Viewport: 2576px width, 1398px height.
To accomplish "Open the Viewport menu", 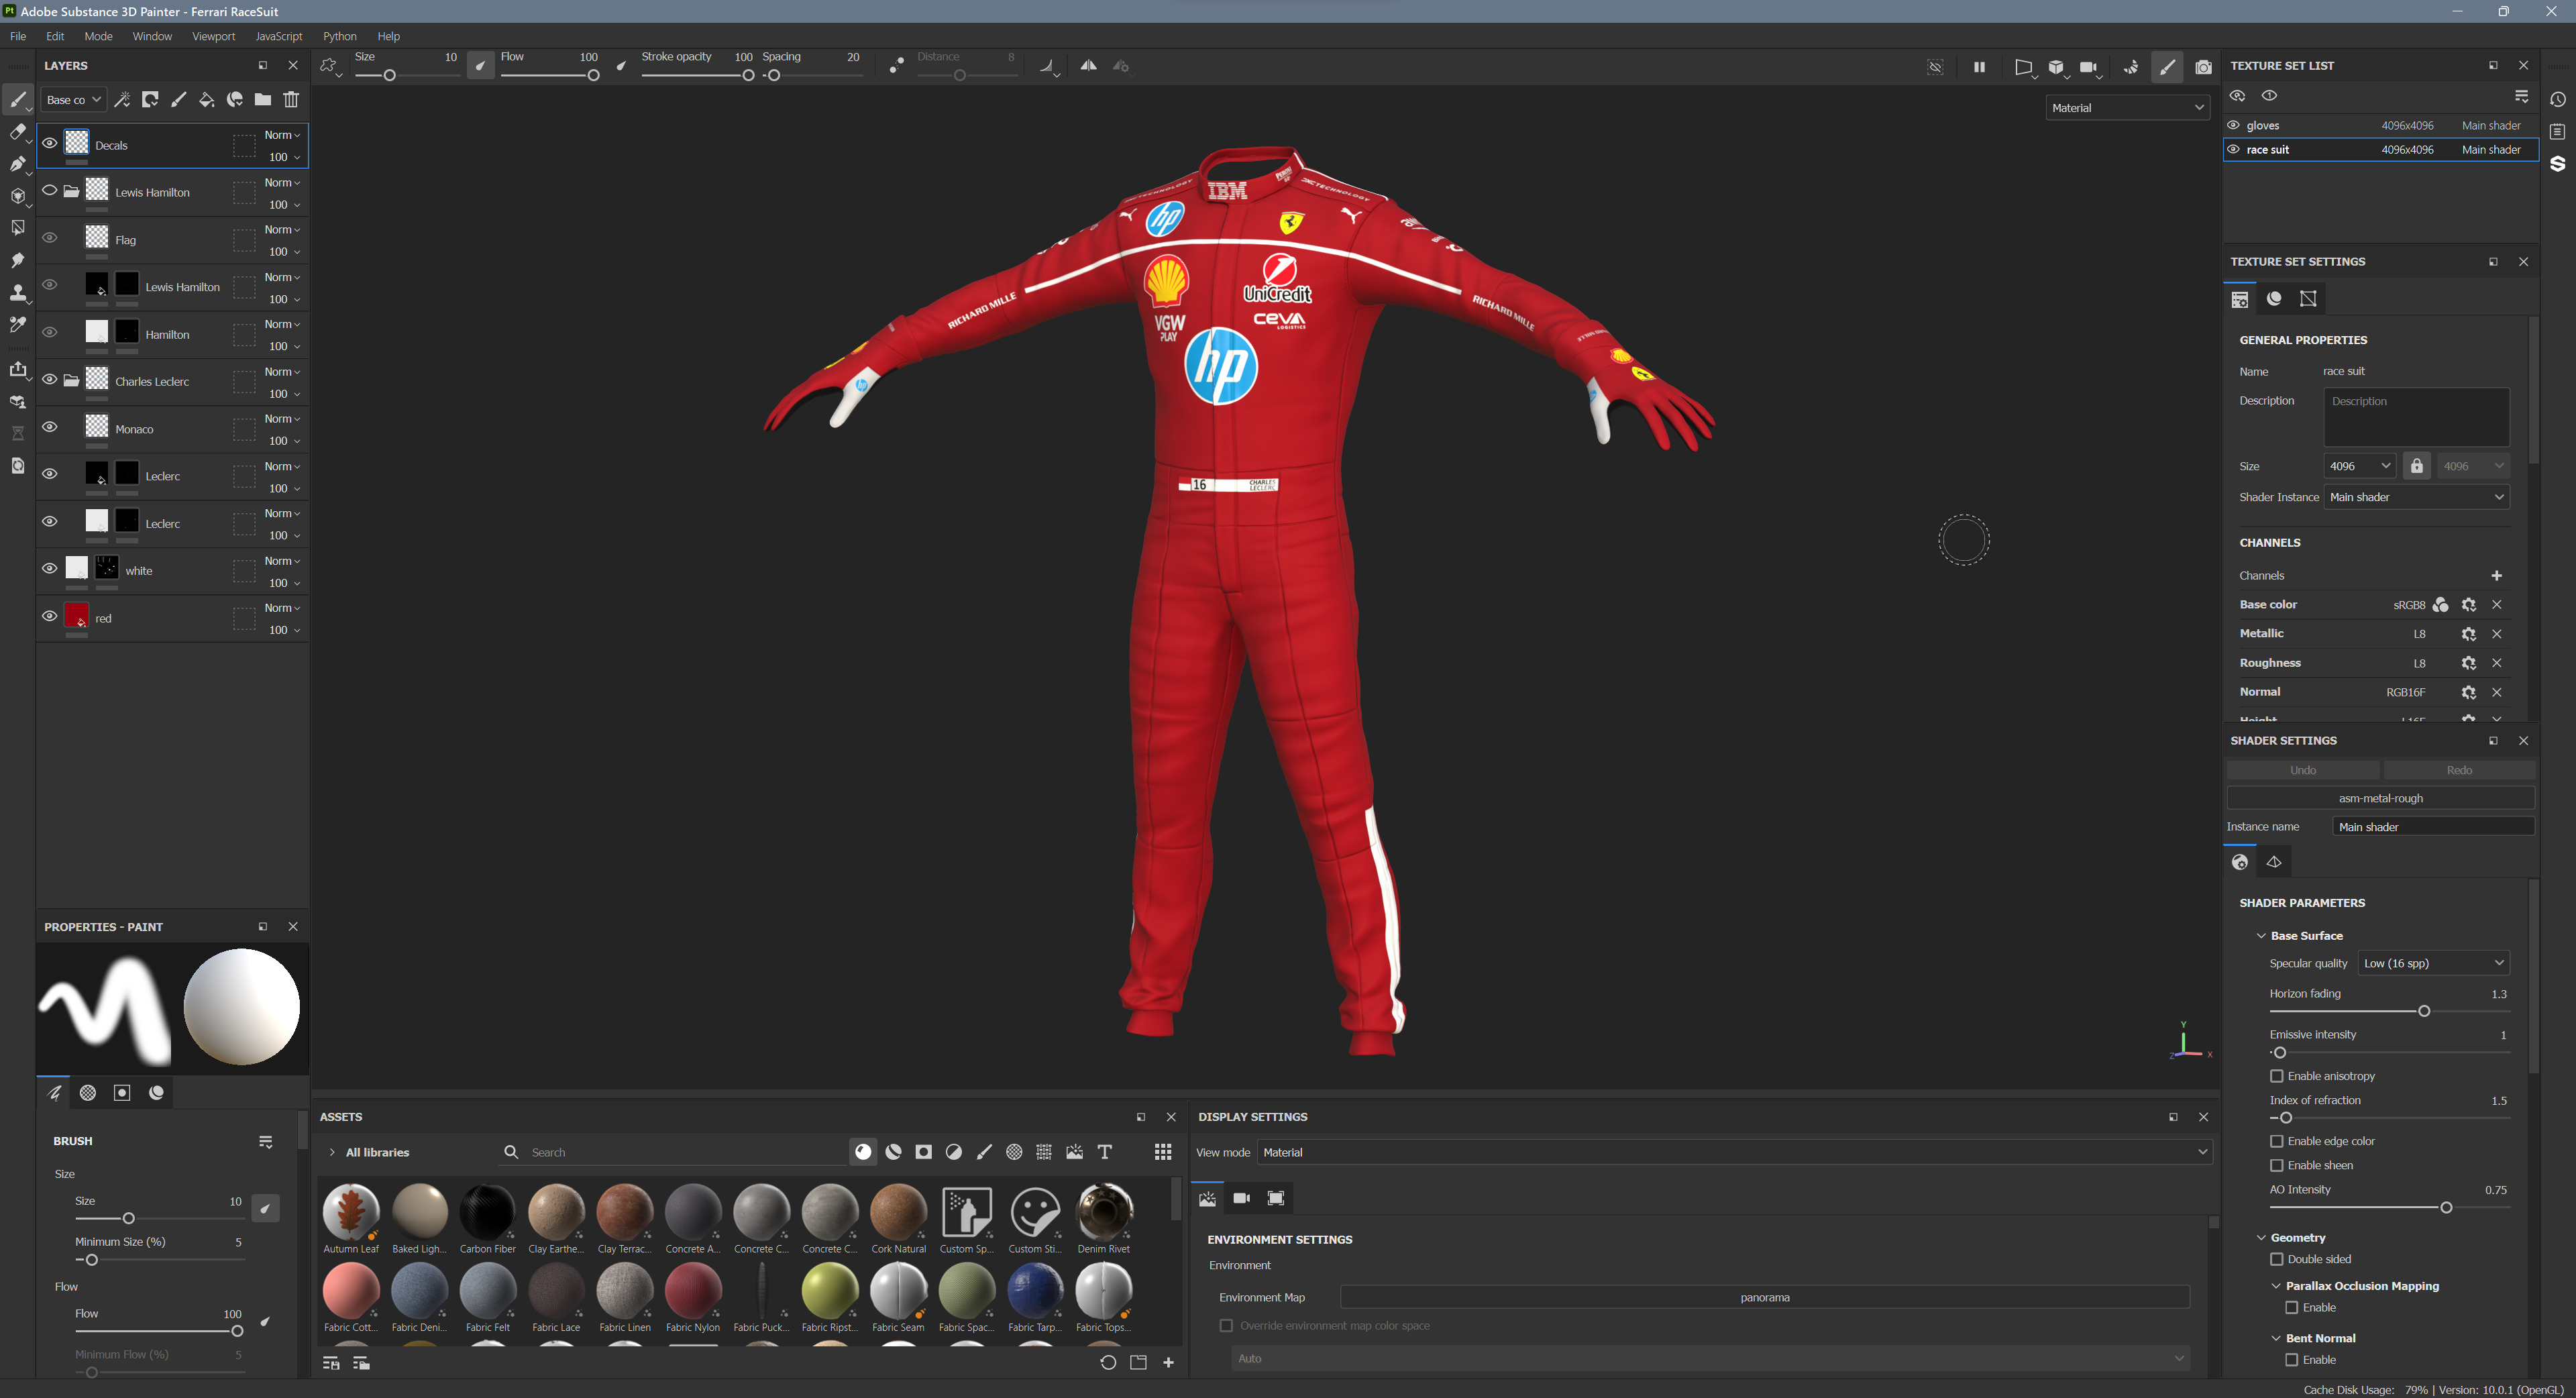I will click(213, 36).
